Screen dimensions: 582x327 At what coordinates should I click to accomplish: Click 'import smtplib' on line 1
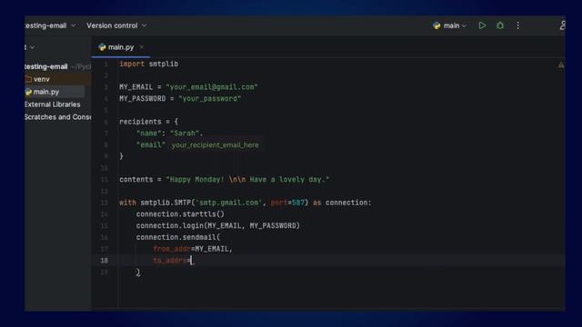coord(148,64)
